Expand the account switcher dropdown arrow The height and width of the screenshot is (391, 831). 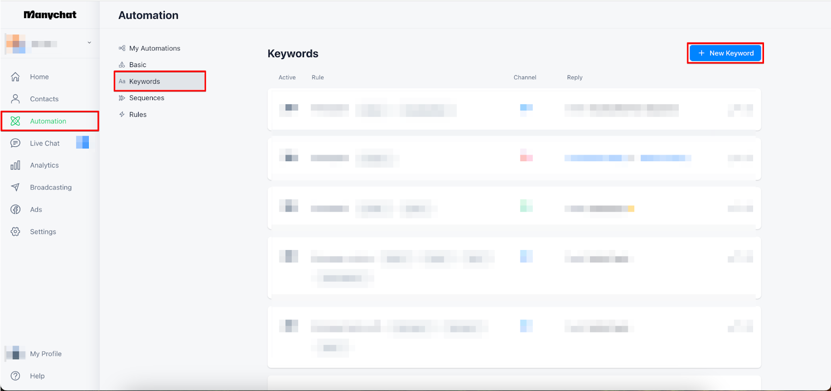(89, 43)
